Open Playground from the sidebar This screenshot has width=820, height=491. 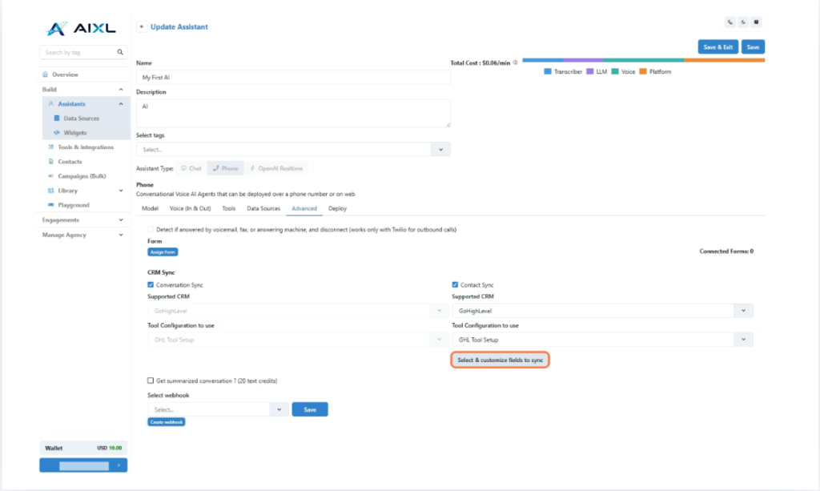click(74, 205)
